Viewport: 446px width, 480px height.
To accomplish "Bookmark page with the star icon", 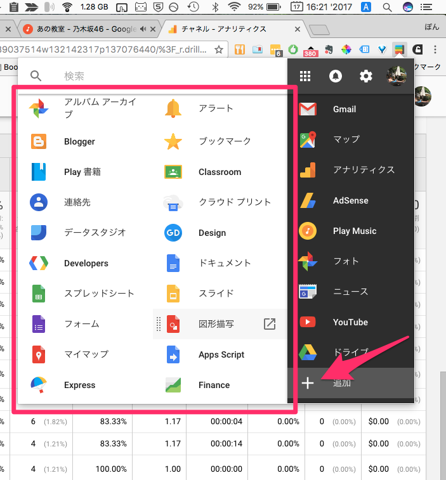I will click(219, 49).
